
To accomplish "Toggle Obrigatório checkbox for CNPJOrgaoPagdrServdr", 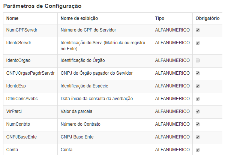I will click(x=198, y=73).
